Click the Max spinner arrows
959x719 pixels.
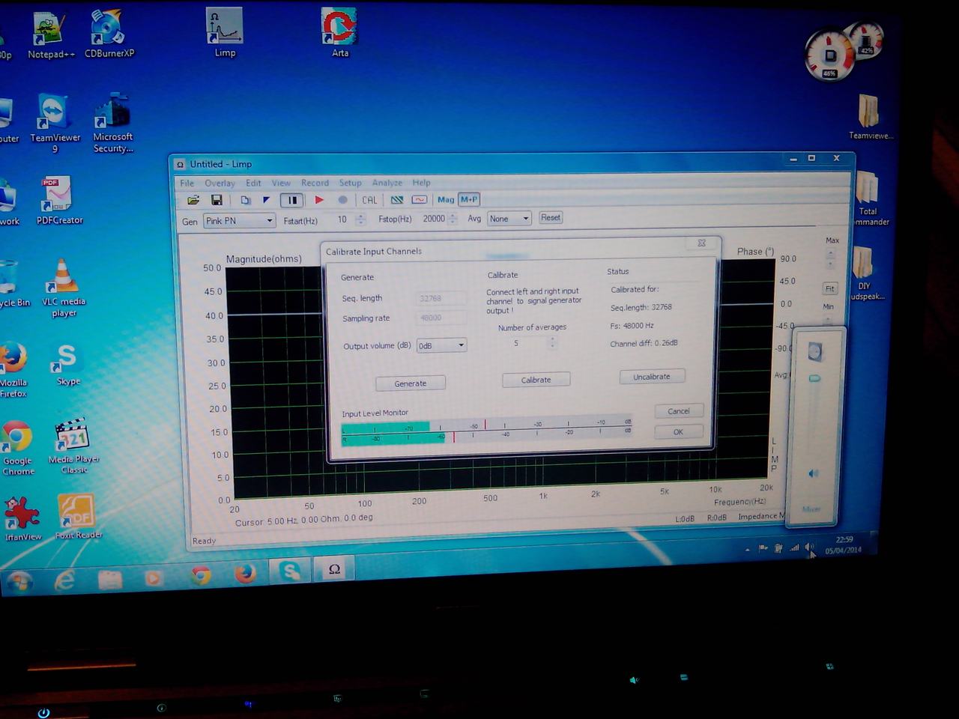(x=830, y=258)
